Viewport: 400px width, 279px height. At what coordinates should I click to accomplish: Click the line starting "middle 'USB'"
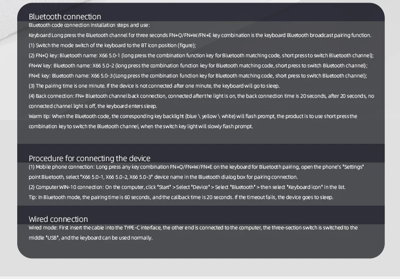pyautogui.click(x=90, y=238)
